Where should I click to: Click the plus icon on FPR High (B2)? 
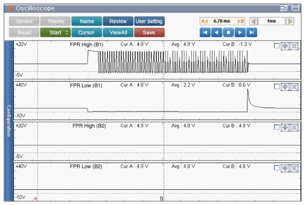click(x=285, y=128)
